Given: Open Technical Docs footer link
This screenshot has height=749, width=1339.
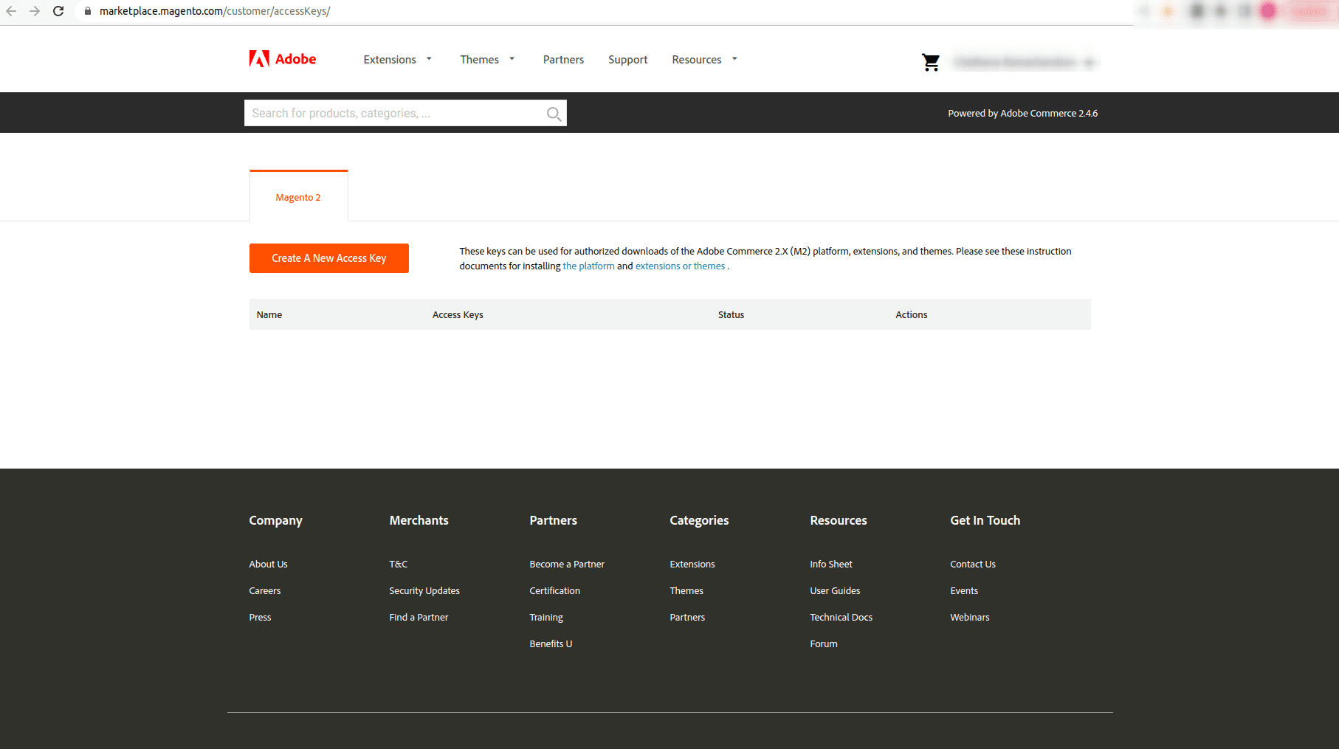Looking at the screenshot, I should (x=841, y=618).
